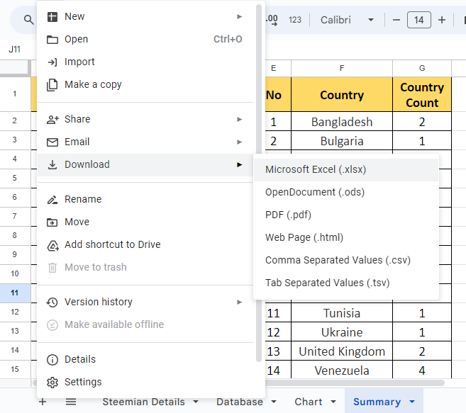Image resolution: width=466 pixels, height=413 pixels.
Task: Click the All Sheets list icon
Action: click(71, 402)
